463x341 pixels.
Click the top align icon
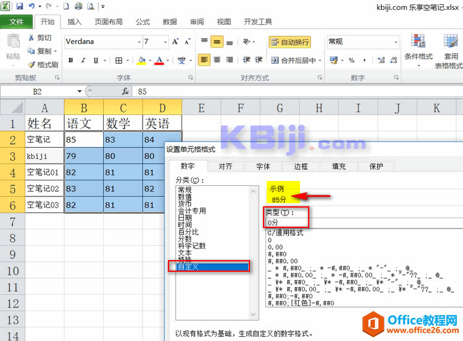pyautogui.click(x=204, y=41)
